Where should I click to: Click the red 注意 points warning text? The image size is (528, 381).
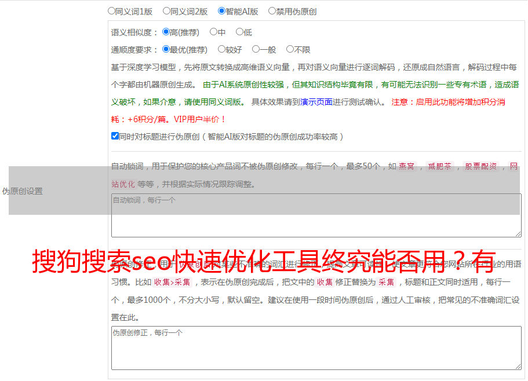[x=308, y=111]
